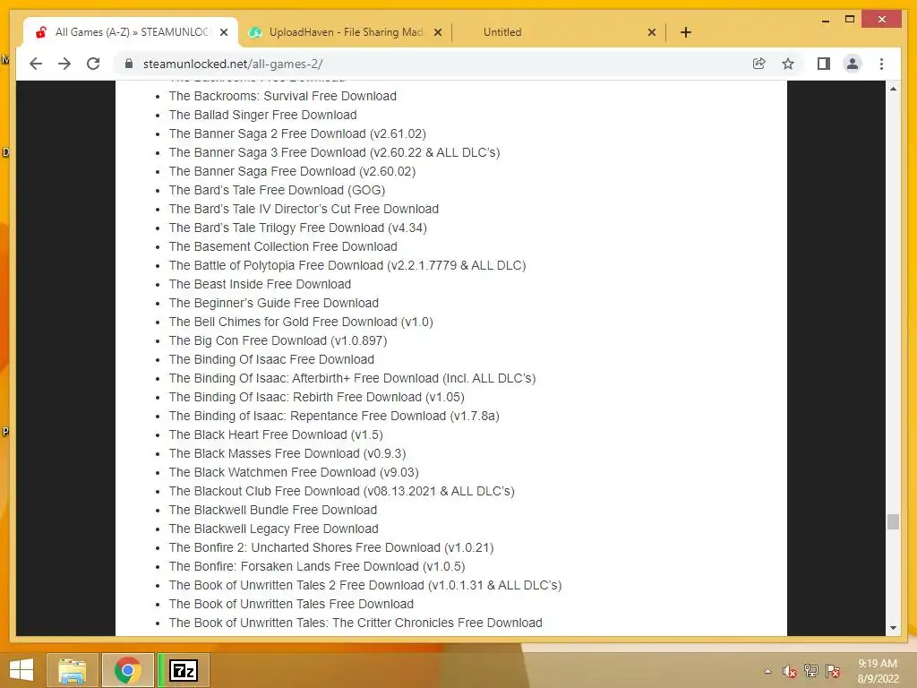The height and width of the screenshot is (688, 917).
Task: Go forward to the next page
Action: point(64,64)
